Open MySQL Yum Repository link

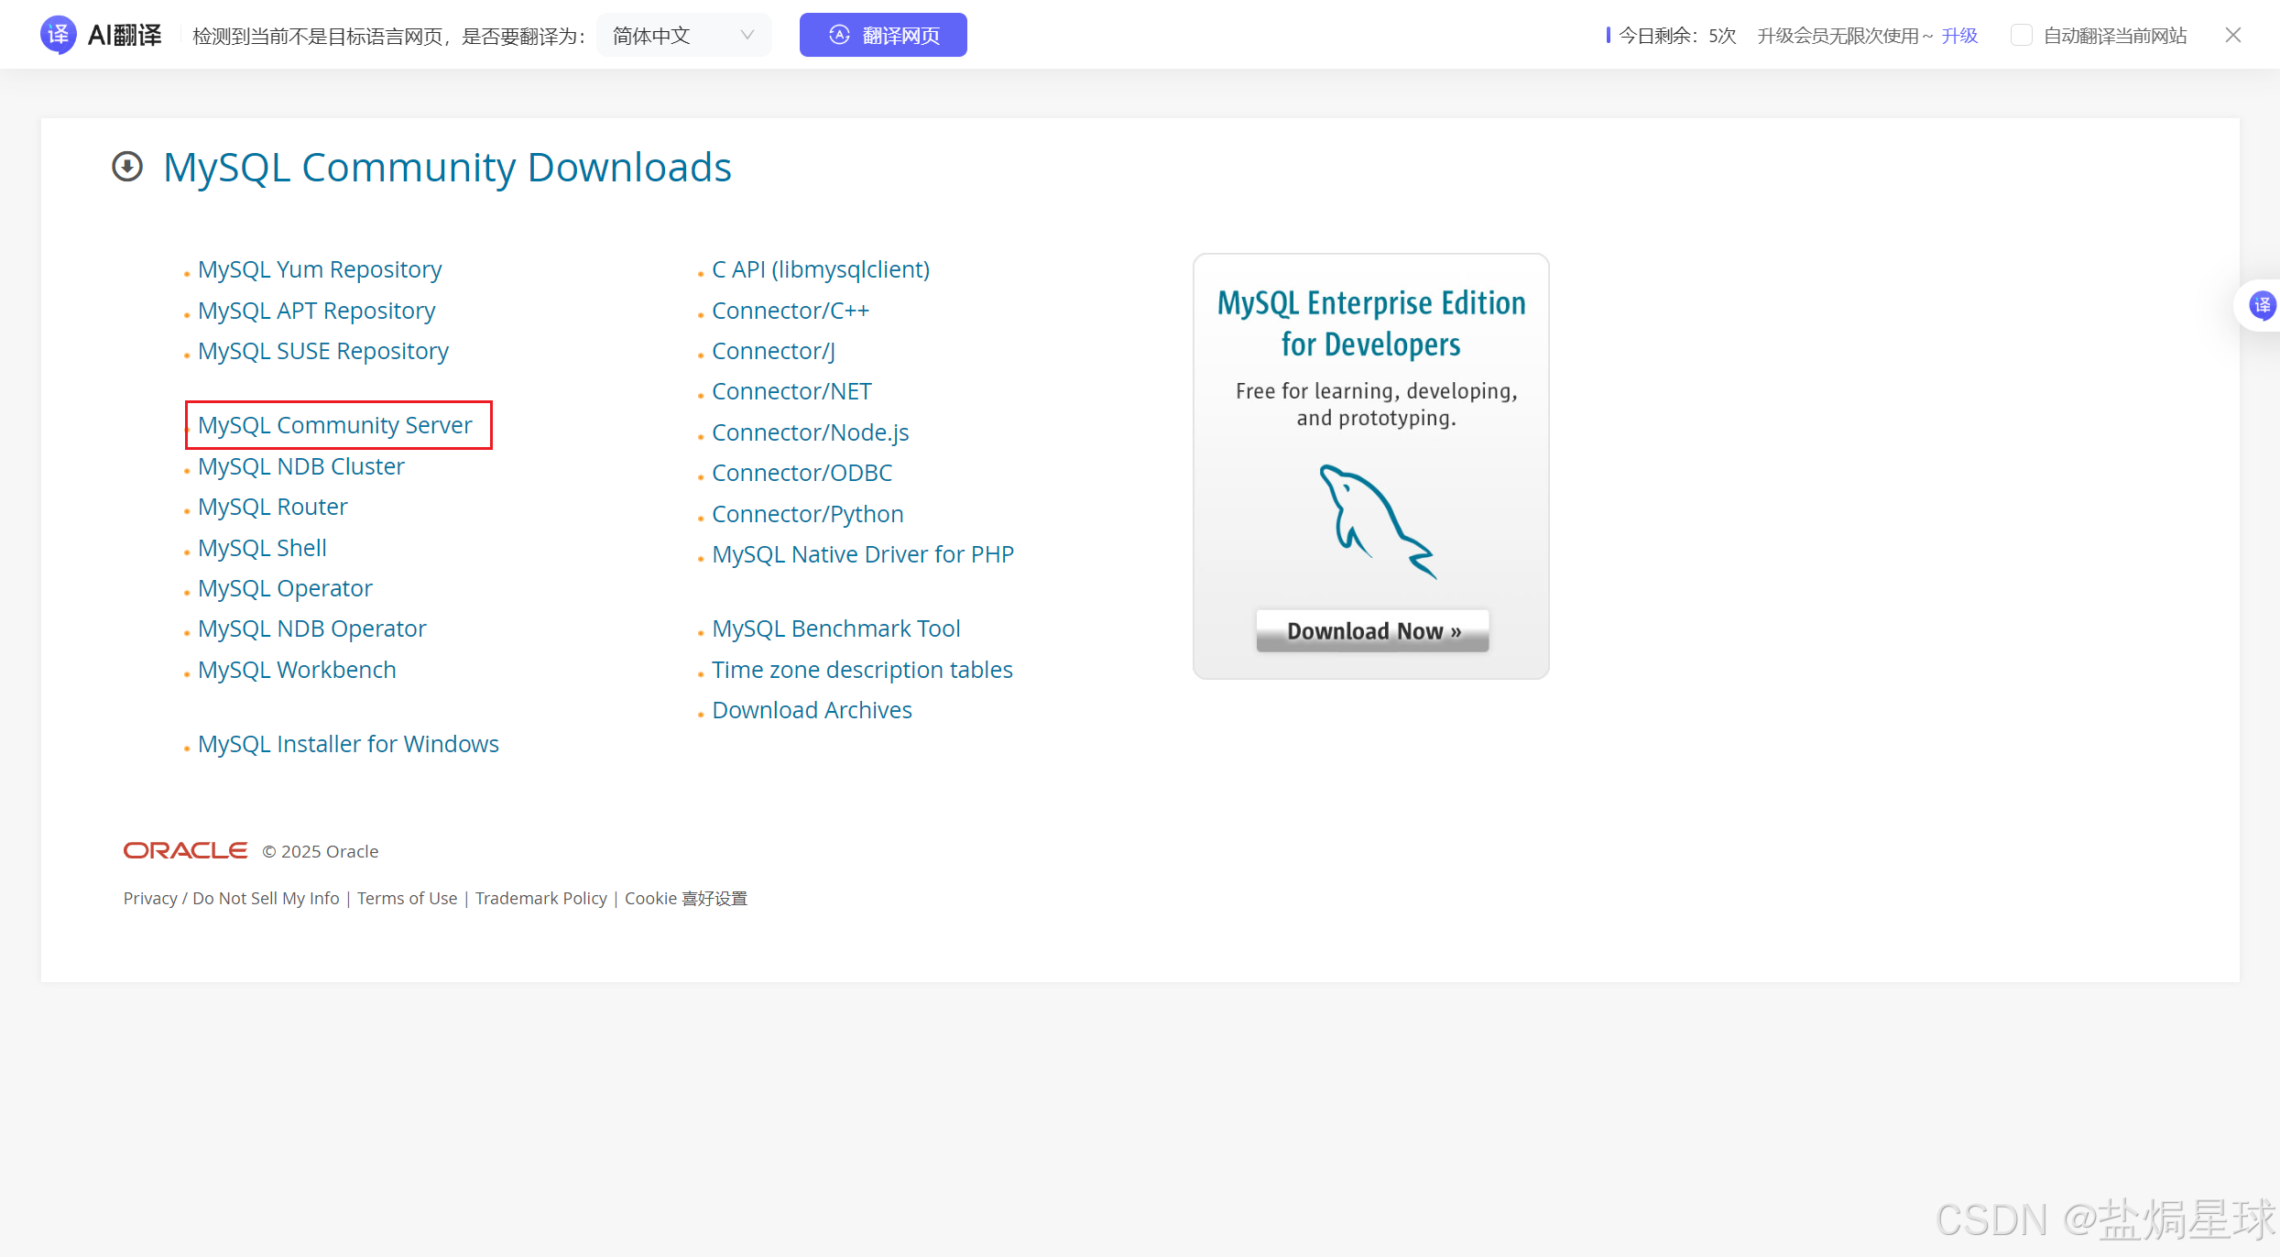point(320,269)
